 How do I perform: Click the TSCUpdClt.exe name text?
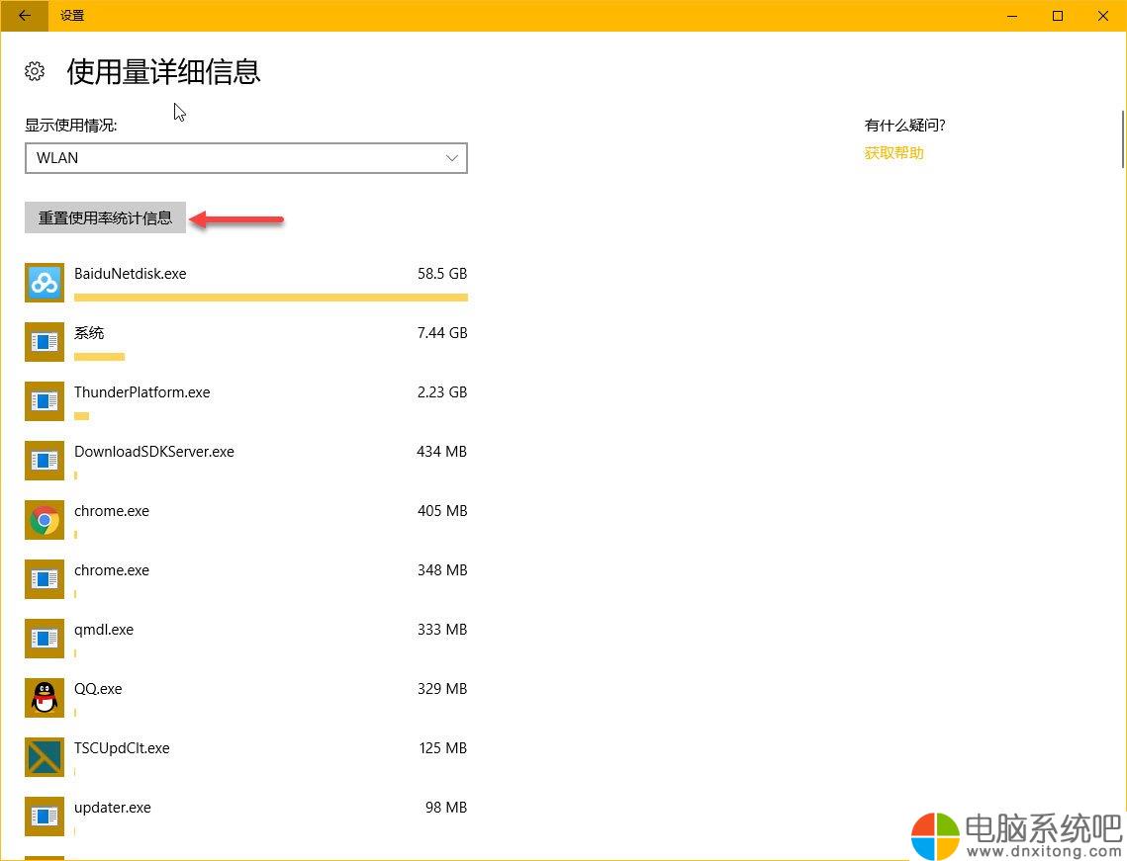click(122, 748)
